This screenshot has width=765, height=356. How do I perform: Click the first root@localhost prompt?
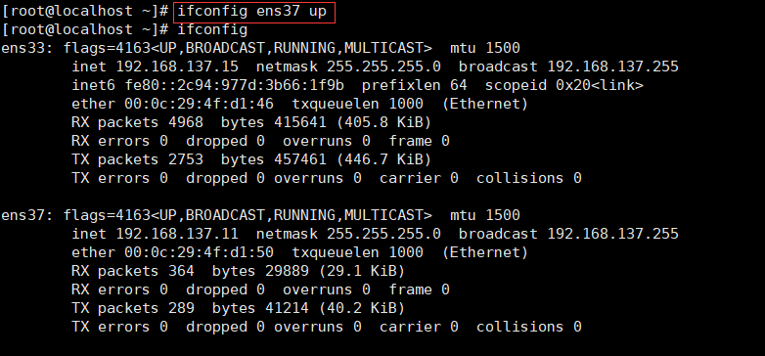tap(85, 11)
